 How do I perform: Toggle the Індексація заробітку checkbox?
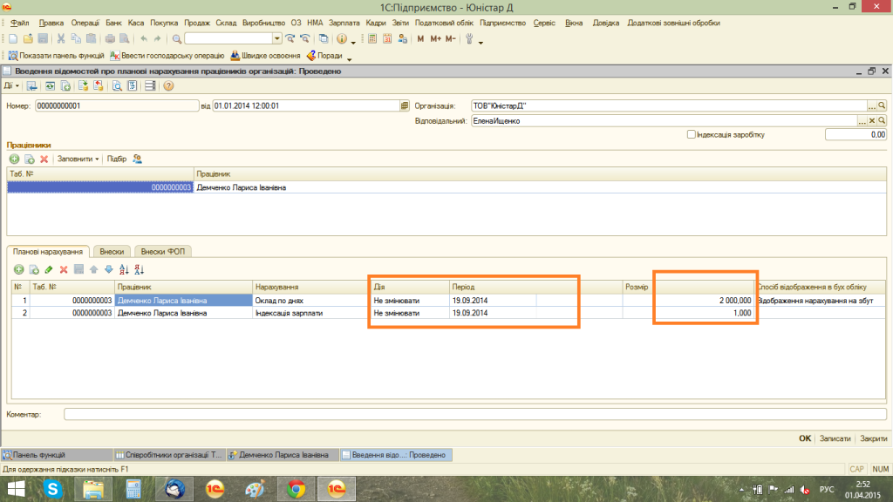691,135
